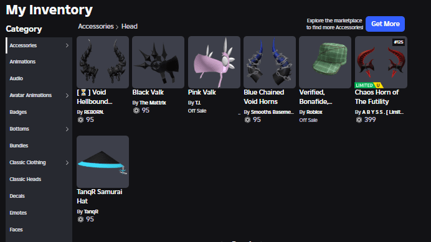The image size is (431, 242).
Task: Visit creator A B Y S S . link
Action: tap(382, 112)
